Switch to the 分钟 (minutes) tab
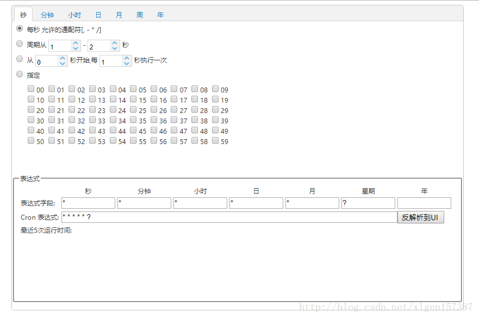This screenshot has width=479, height=318. tap(47, 15)
